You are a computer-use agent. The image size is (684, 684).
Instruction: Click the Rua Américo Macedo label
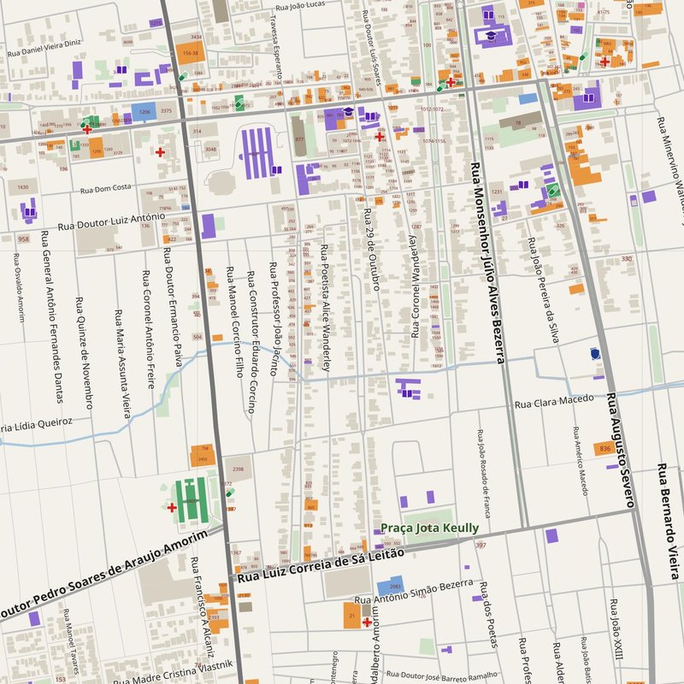point(581,461)
